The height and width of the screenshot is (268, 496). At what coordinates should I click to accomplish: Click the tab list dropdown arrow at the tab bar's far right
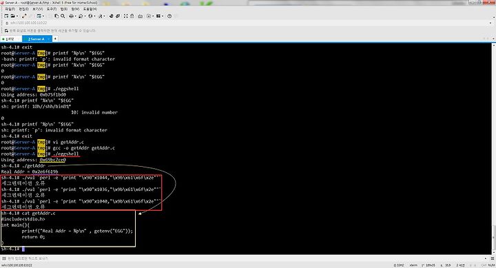point(493,39)
